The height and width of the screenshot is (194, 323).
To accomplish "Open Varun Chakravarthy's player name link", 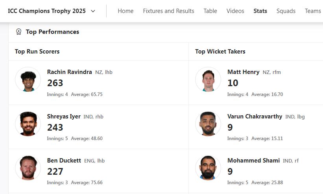I will pos(255,116).
